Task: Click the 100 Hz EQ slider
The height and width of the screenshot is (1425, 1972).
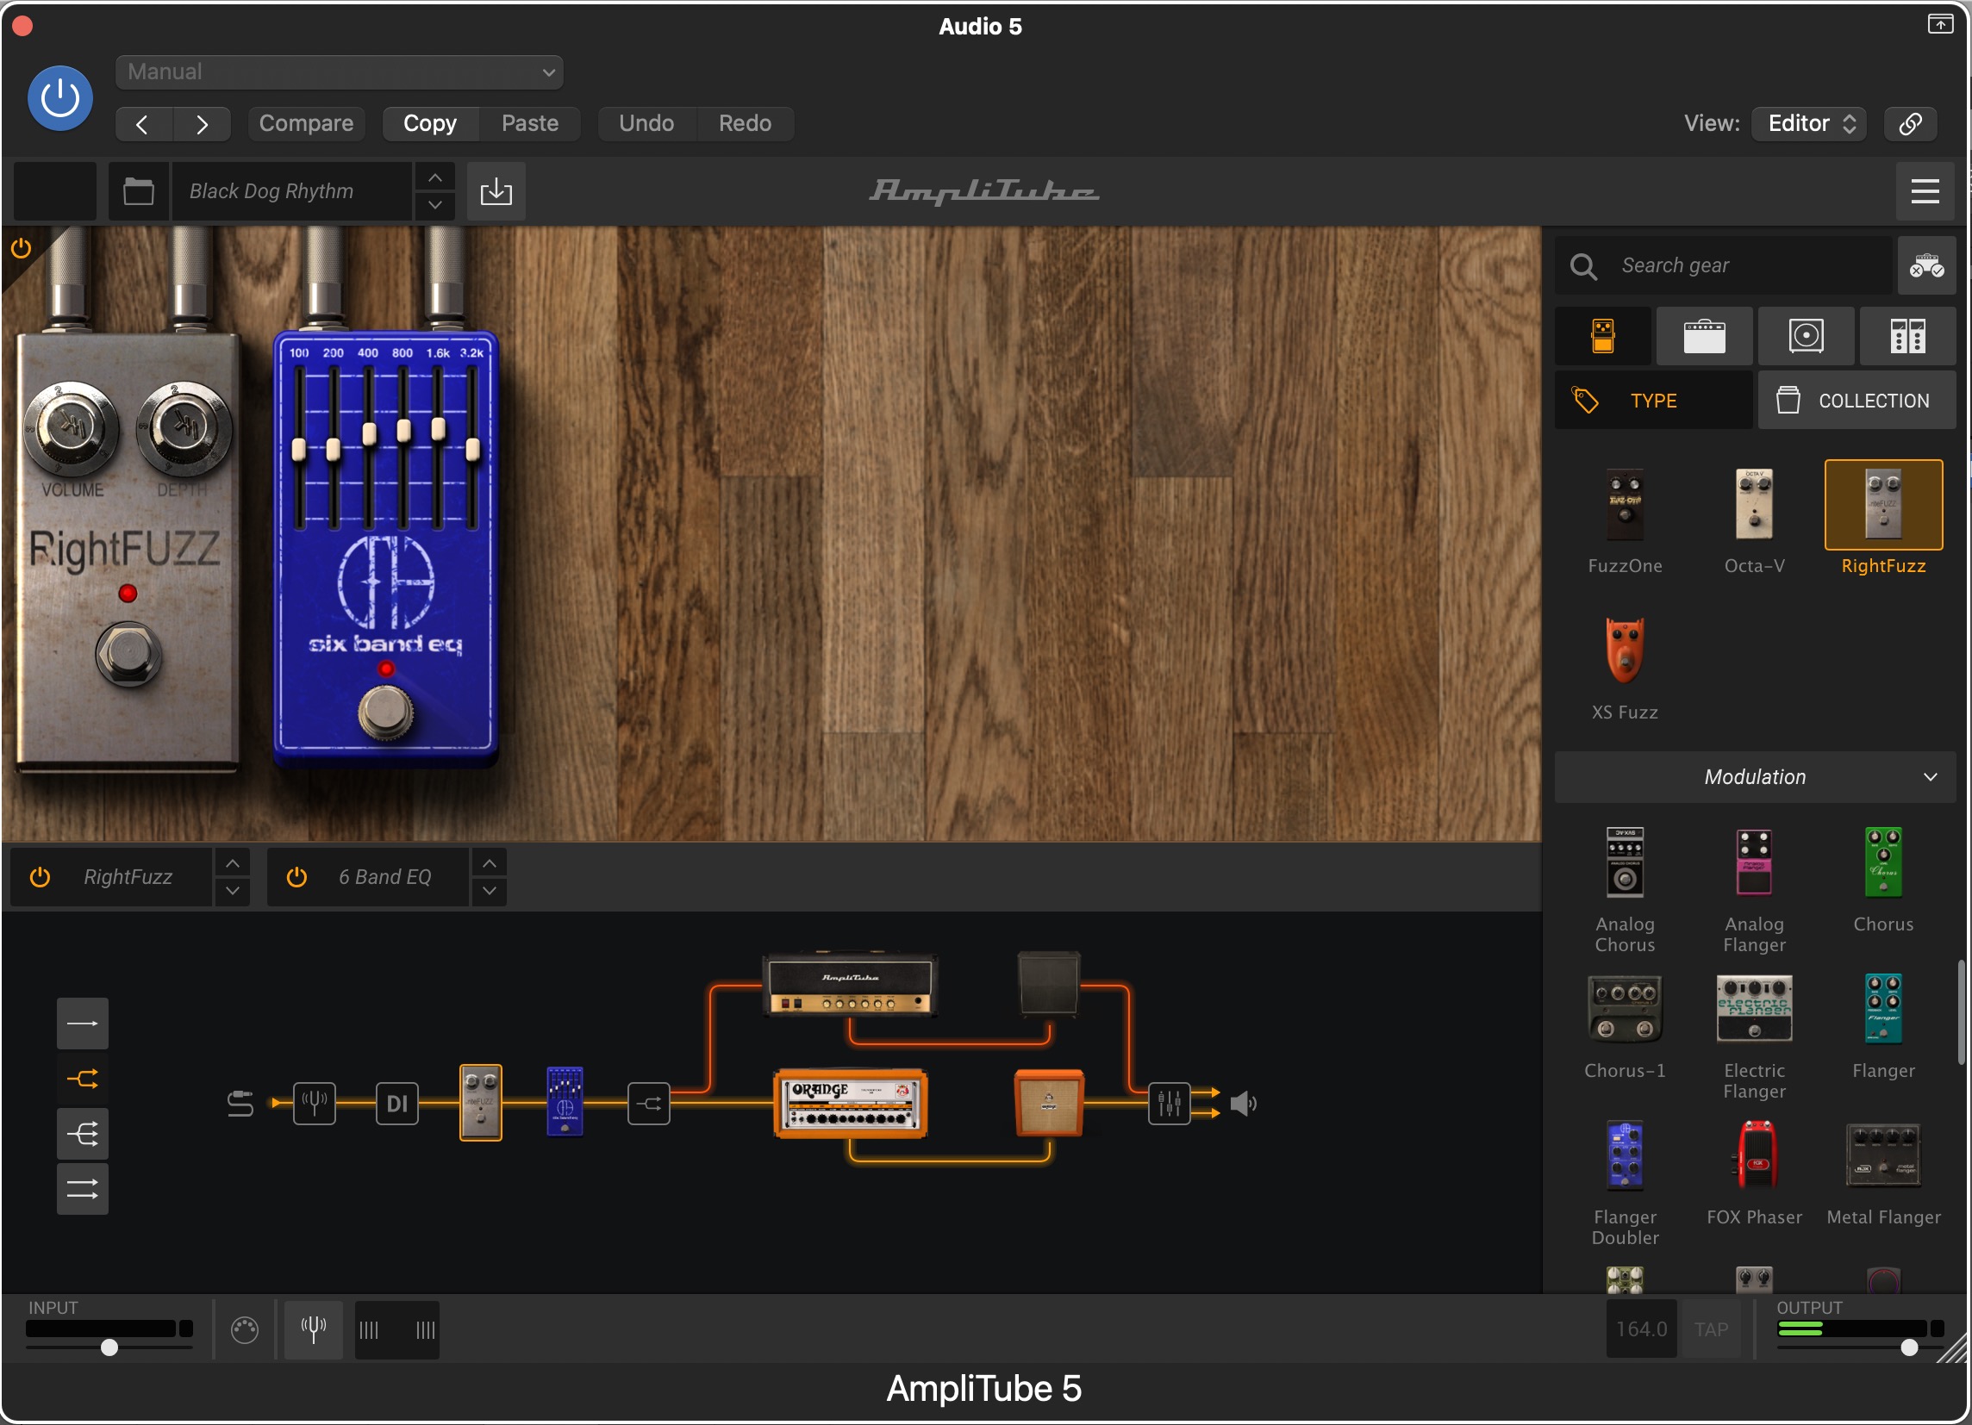Action: coord(299,449)
